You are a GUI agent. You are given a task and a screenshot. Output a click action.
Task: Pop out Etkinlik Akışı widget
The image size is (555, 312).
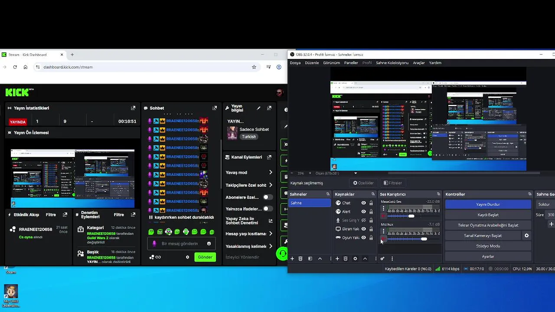pyautogui.click(x=65, y=214)
